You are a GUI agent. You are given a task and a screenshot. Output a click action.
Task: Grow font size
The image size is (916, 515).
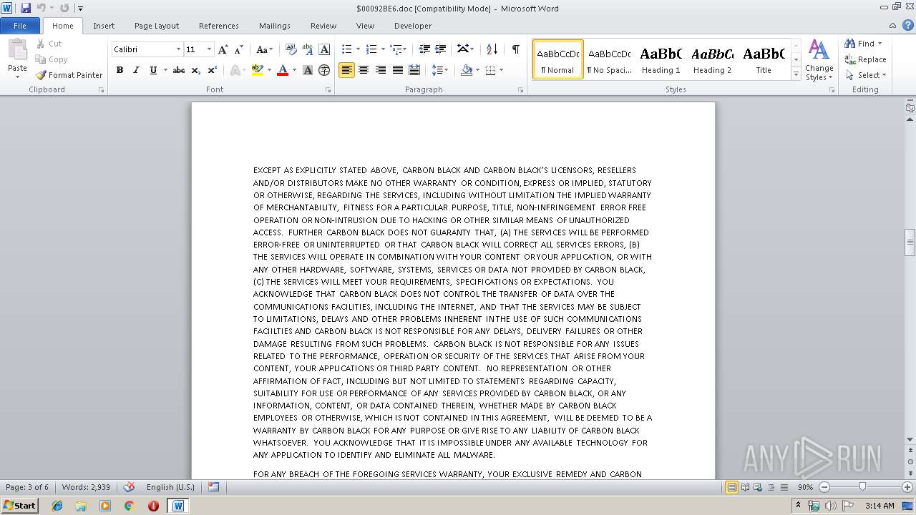pyautogui.click(x=223, y=49)
